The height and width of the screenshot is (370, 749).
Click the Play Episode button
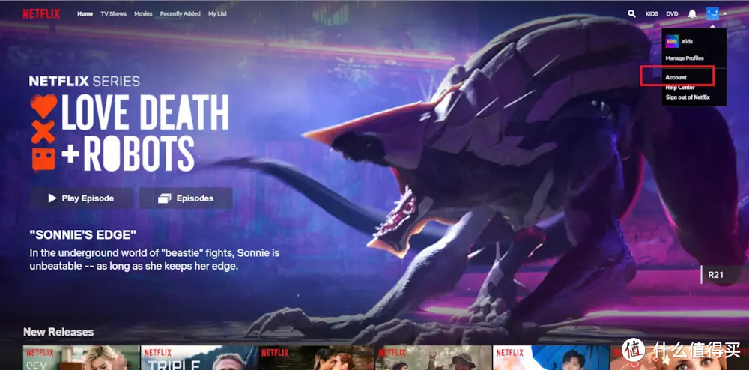pos(81,198)
